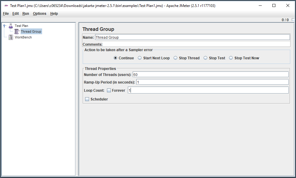Open the Options menu
This screenshot has width=296, height=178.
[39, 14]
